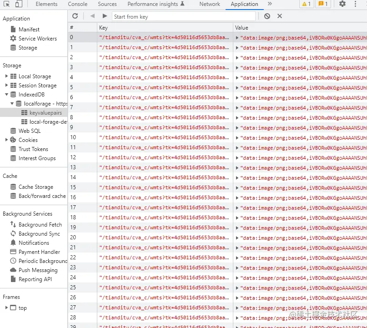367x328 pixels.
Task: Go to previous page of entries
Action: point(92,16)
